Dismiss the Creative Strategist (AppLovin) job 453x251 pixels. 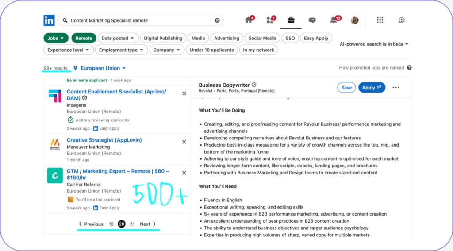[184, 142]
